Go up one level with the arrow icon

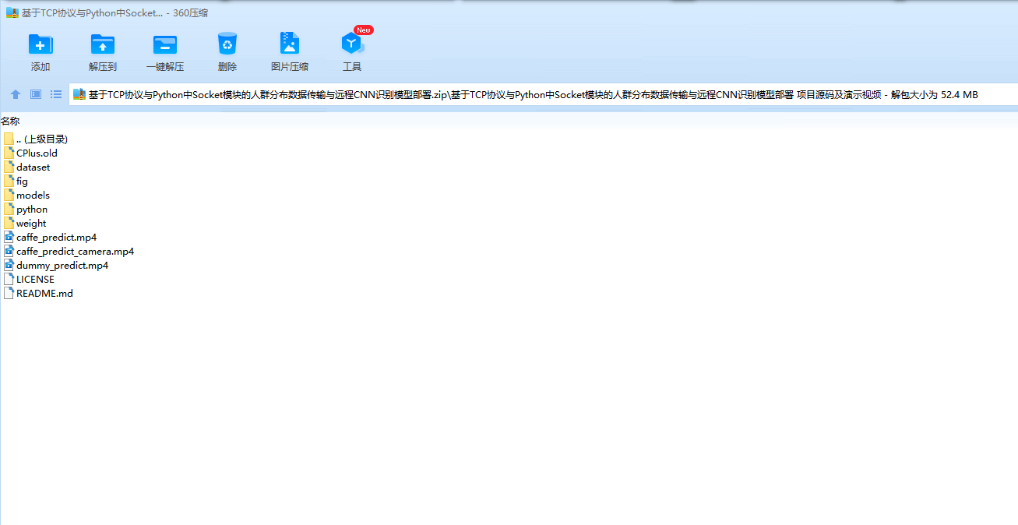pos(16,94)
